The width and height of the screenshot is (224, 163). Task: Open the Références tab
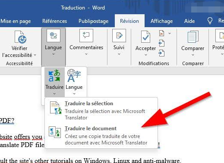(x=54, y=21)
